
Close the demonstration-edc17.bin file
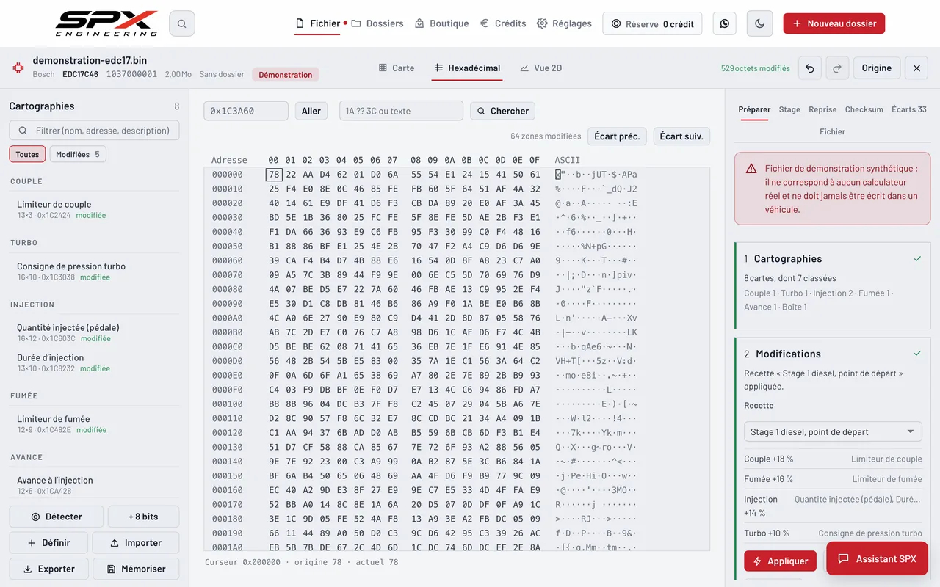(x=916, y=68)
